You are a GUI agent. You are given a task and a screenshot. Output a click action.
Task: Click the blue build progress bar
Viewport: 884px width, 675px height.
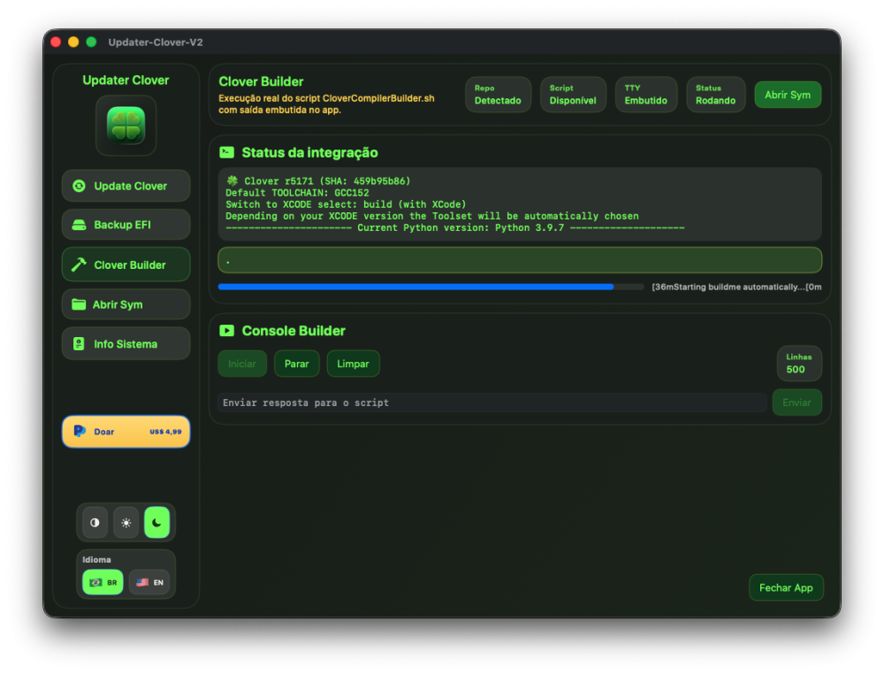pos(431,287)
